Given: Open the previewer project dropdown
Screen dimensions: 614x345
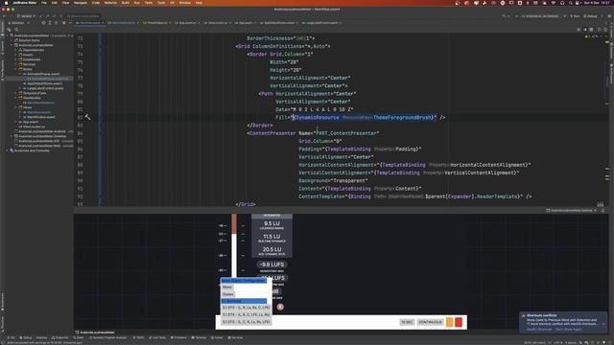Looking at the screenshot, I should tap(572, 211).
